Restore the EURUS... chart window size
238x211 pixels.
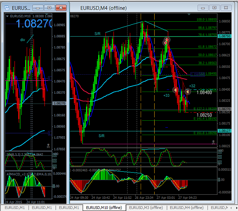click(50, 8)
